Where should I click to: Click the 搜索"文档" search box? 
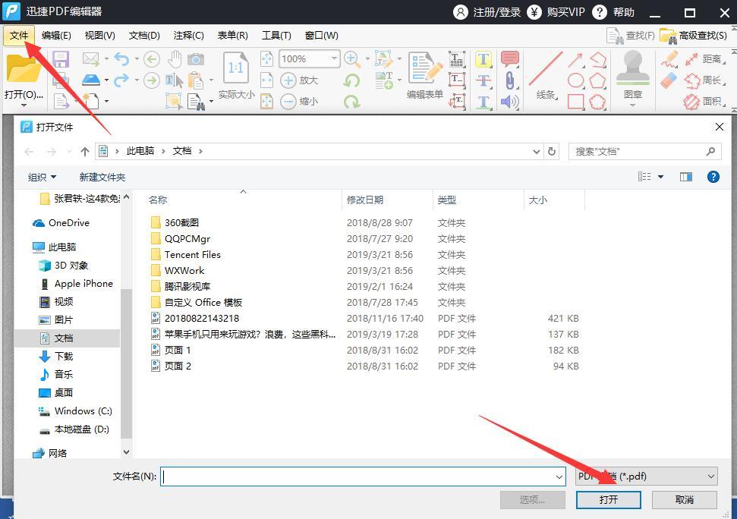tap(644, 151)
